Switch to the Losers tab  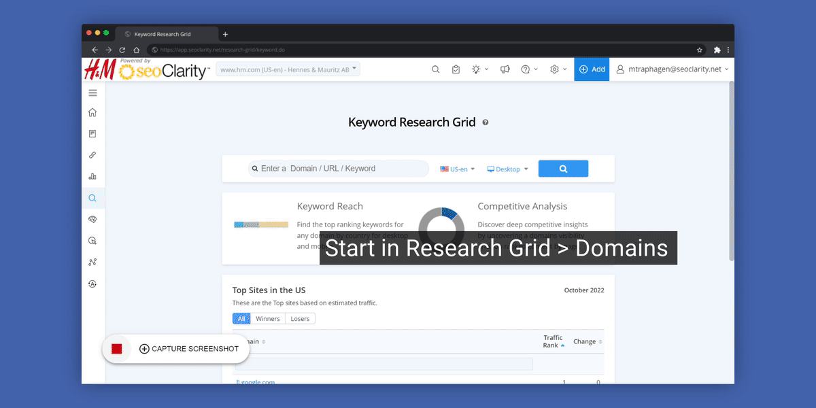pos(300,319)
